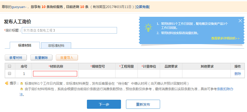The width and height of the screenshot is (247, 112).
Task: Click the 规格型号 cell in row 1
Action: (97, 74)
